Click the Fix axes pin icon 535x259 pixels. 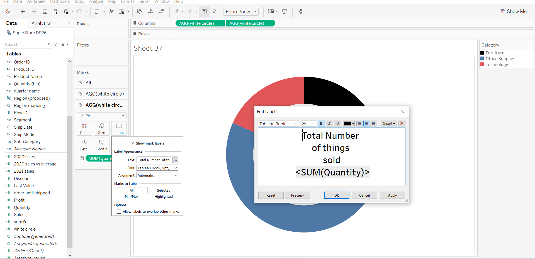click(214, 11)
